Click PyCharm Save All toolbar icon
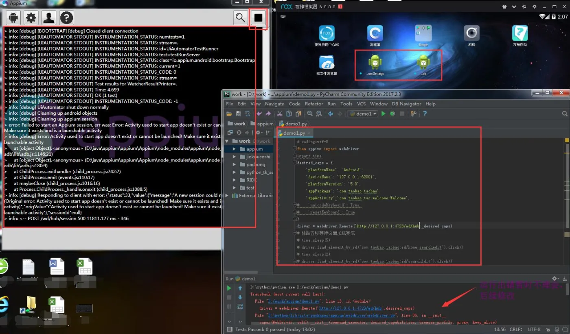This screenshot has height=334, width=570. (x=238, y=114)
